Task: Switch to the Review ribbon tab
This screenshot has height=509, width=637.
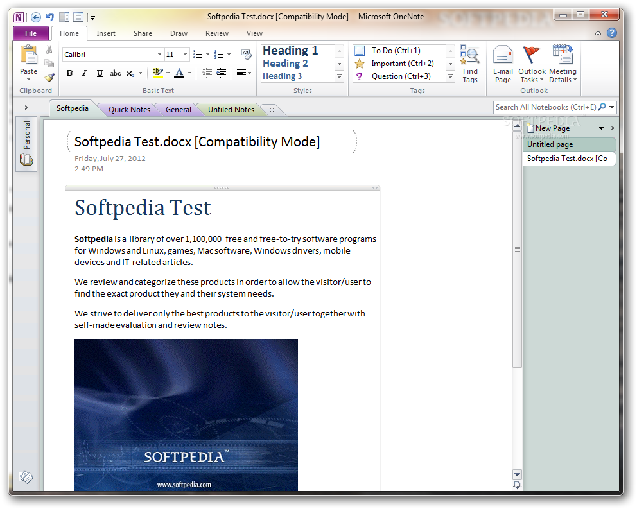Action: click(217, 33)
